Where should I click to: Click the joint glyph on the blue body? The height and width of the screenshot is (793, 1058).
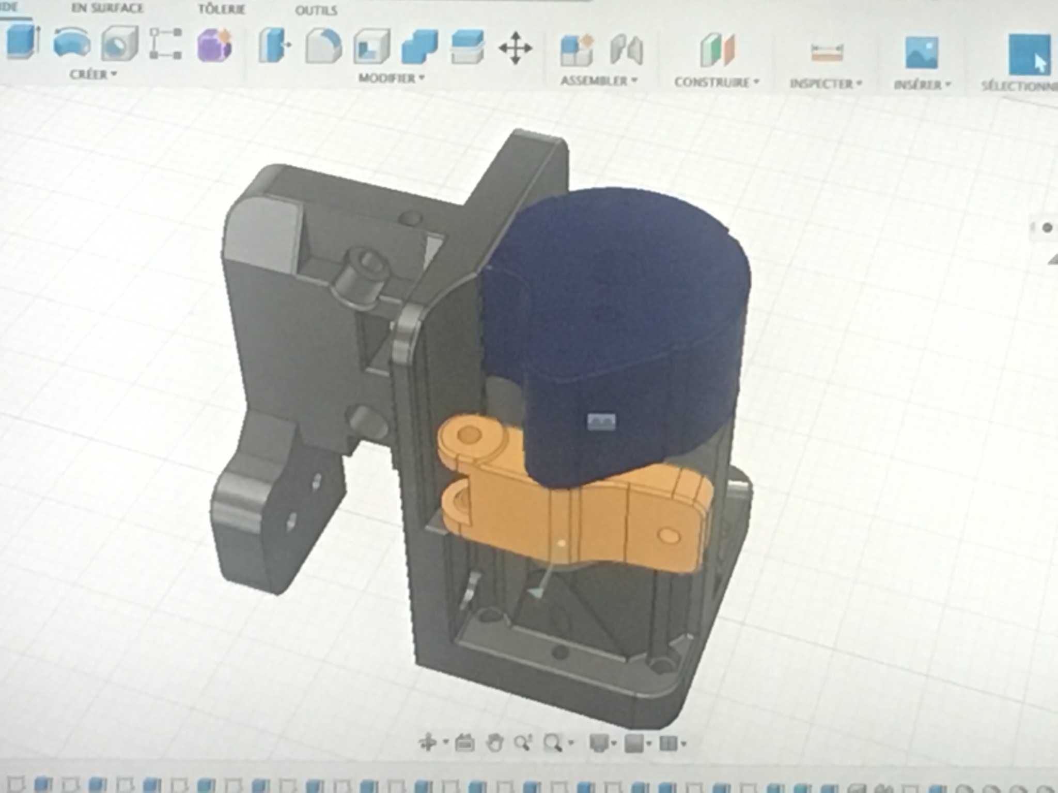coord(601,422)
